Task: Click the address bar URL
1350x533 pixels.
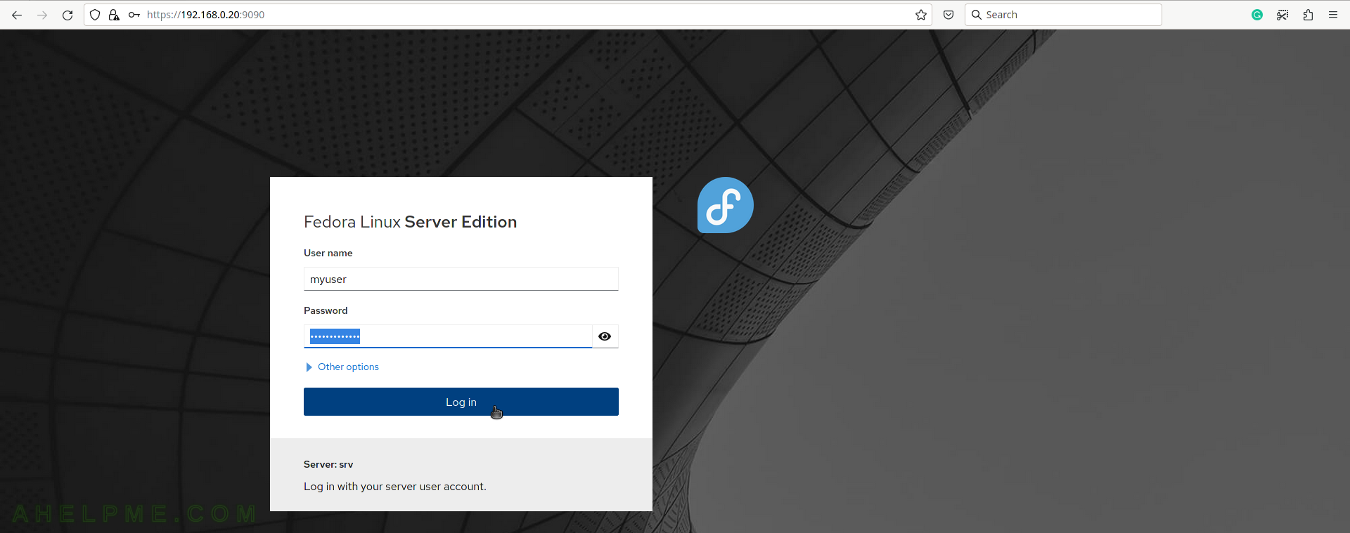Action: 205,15
